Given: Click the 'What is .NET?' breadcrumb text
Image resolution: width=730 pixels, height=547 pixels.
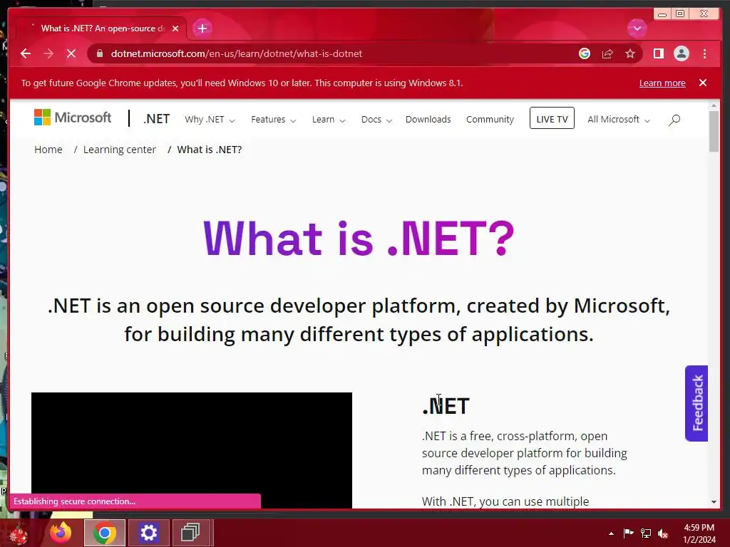Looking at the screenshot, I should pos(210,150).
